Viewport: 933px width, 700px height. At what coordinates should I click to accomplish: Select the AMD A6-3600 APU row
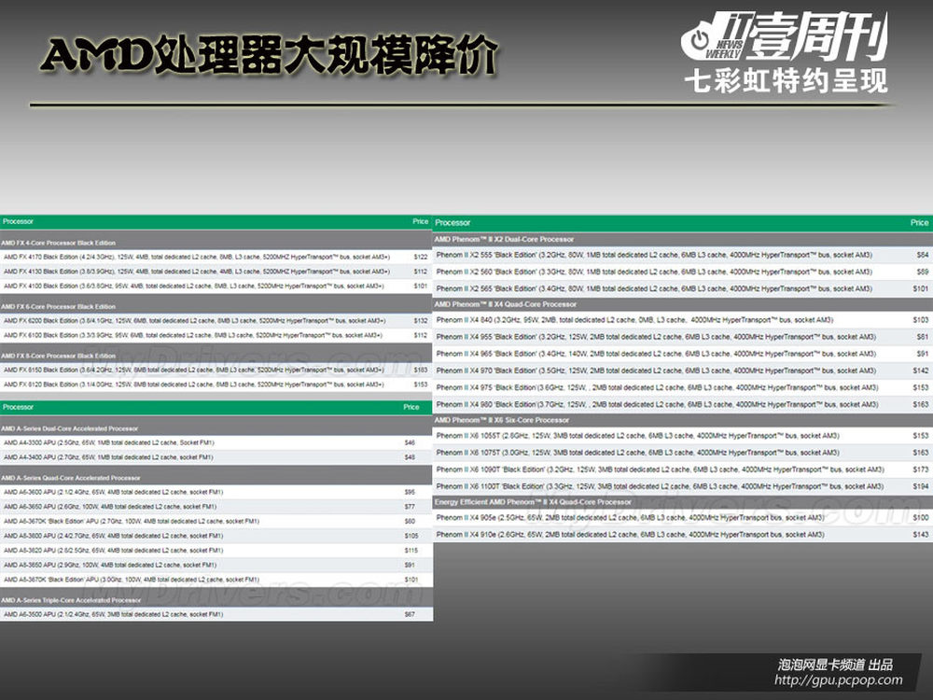[x=216, y=492]
